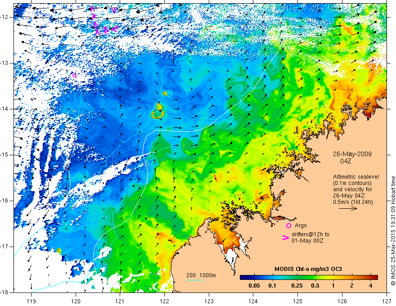Click 'drifters@12h to' legend text
This screenshot has width=396, height=306.
(310, 234)
